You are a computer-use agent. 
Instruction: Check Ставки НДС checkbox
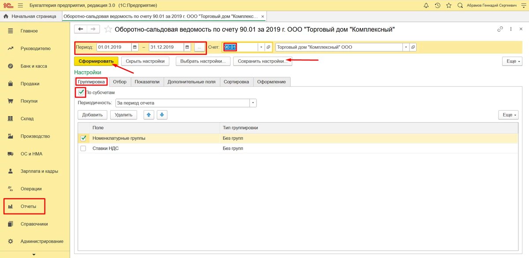[83, 149]
